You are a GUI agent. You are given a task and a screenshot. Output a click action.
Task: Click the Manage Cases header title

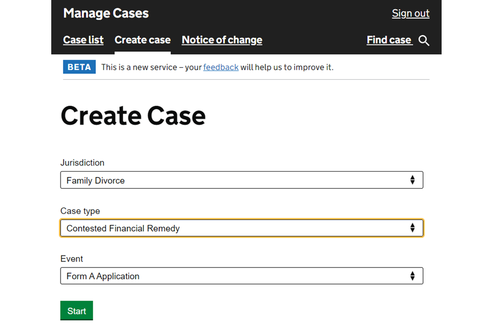(x=106, y=13)
